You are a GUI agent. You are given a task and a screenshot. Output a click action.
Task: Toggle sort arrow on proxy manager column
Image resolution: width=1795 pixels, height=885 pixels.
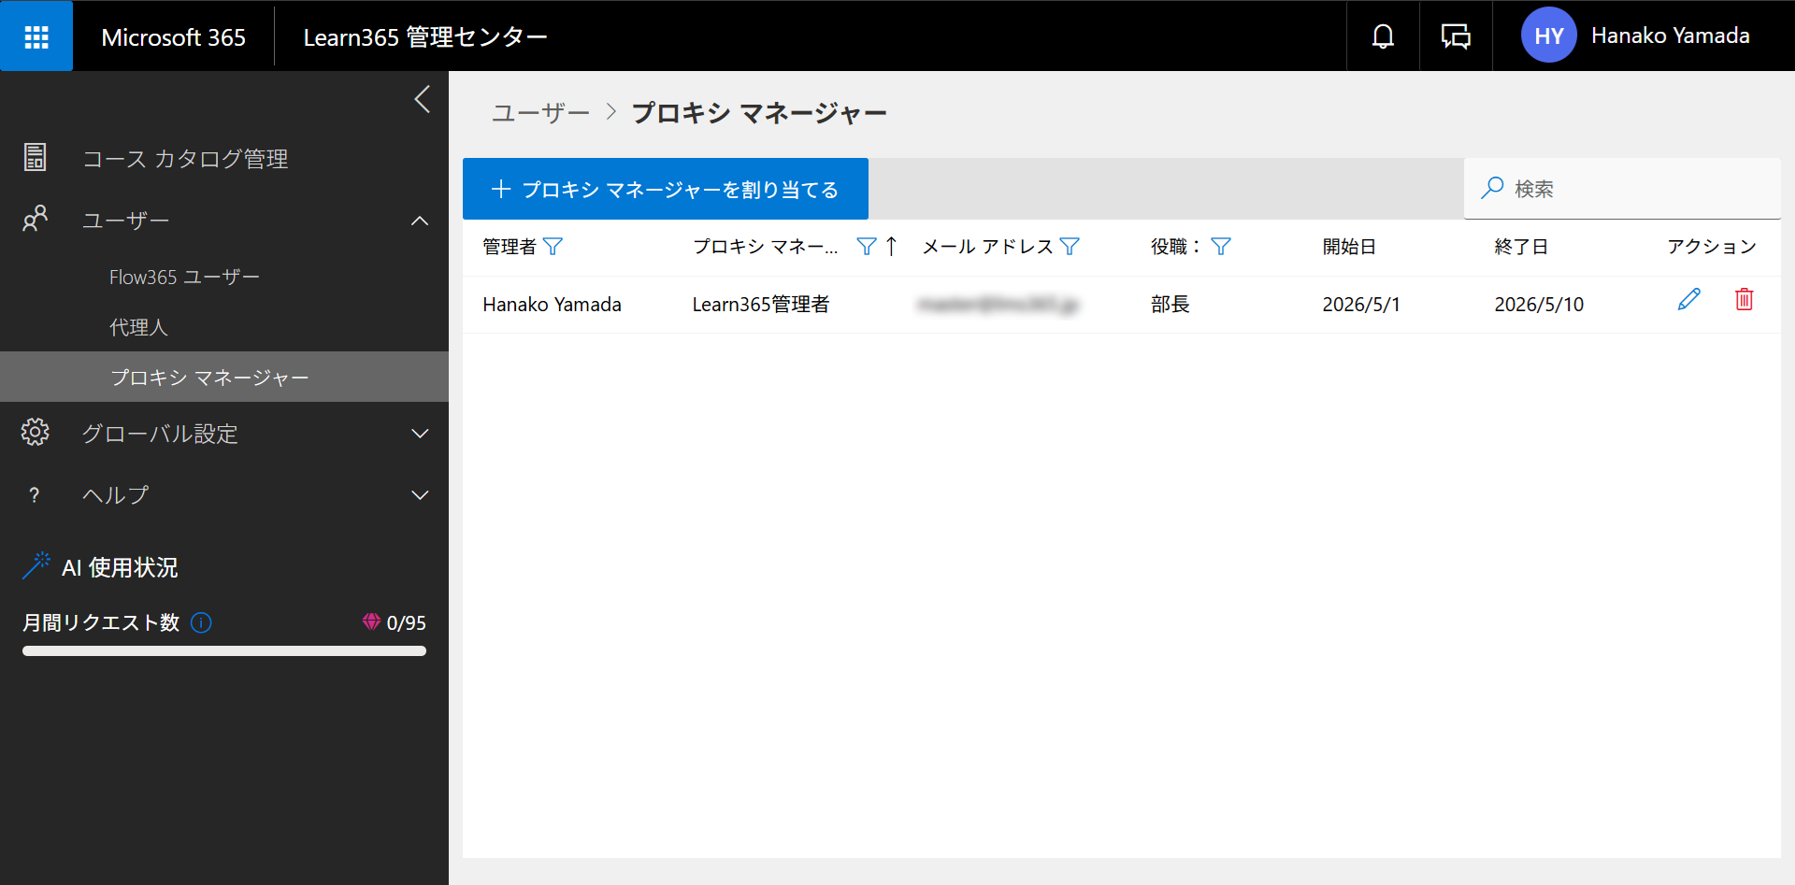(891, 246)
